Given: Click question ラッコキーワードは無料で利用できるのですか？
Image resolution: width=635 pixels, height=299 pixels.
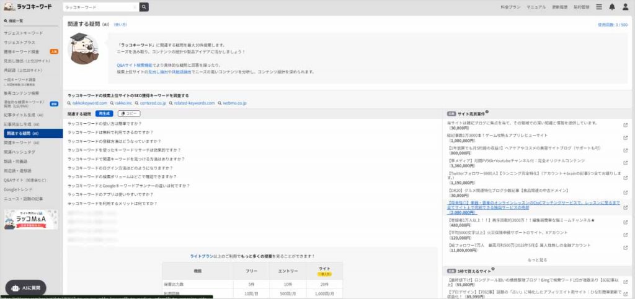Looking at the screenshot, I should pyautogui.click(x=110, y=132).
